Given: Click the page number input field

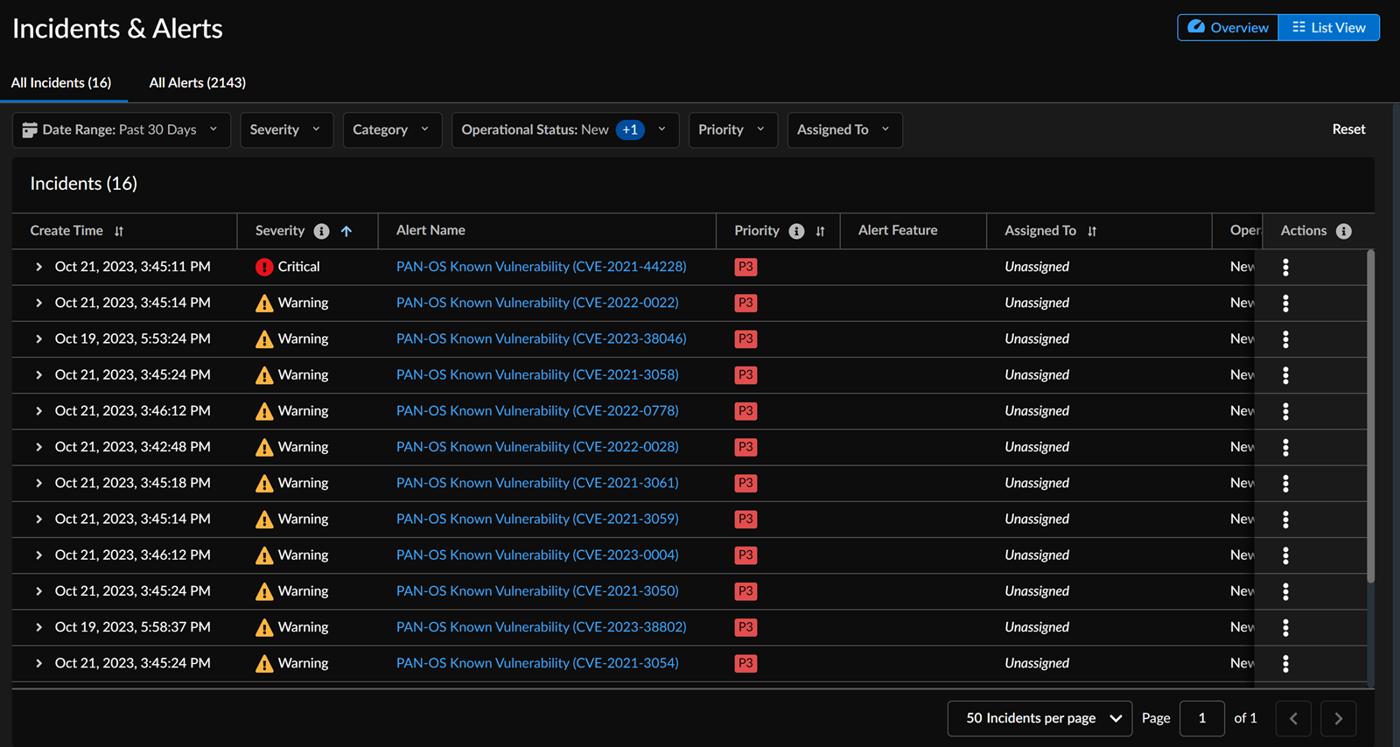Looking at the screenshot, I should 1201,718.
